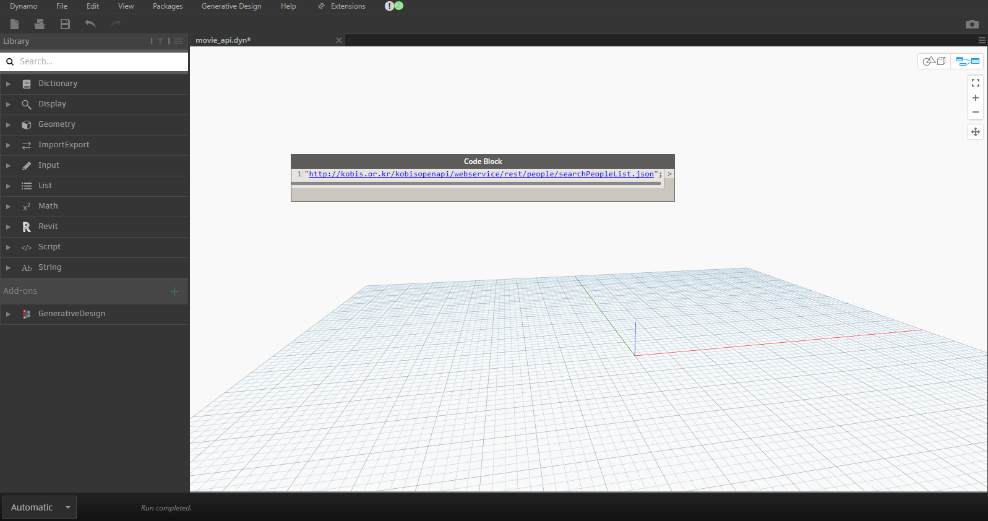Add a package with Add-ons plus icon

pyautogui.click(x=174, y=291)
